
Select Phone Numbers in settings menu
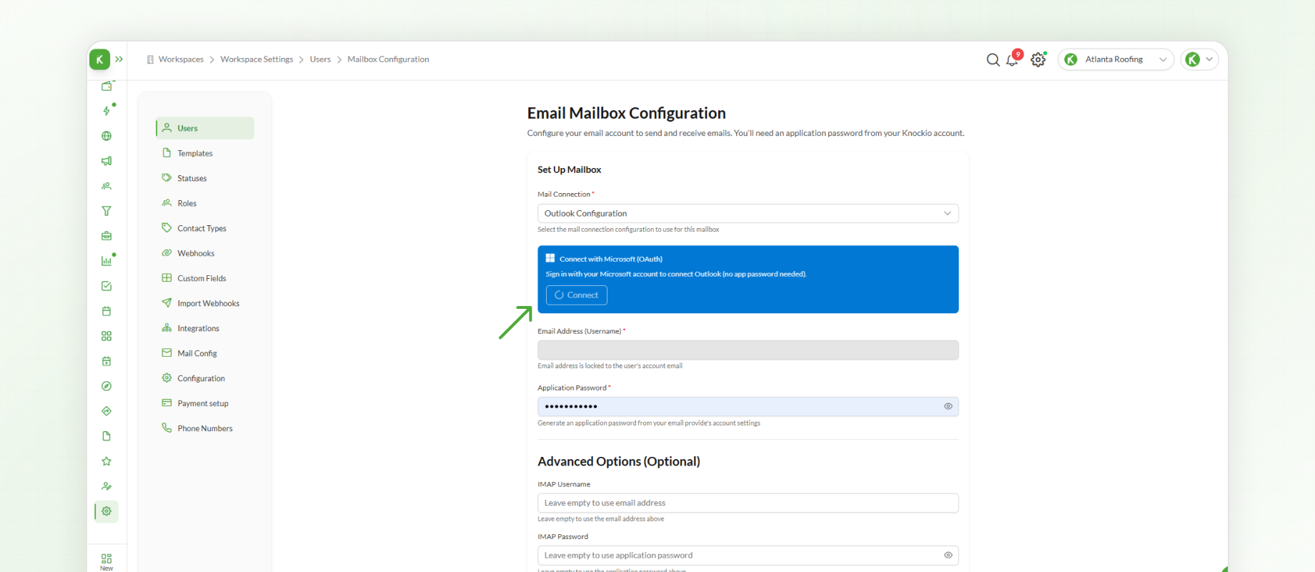205,428
